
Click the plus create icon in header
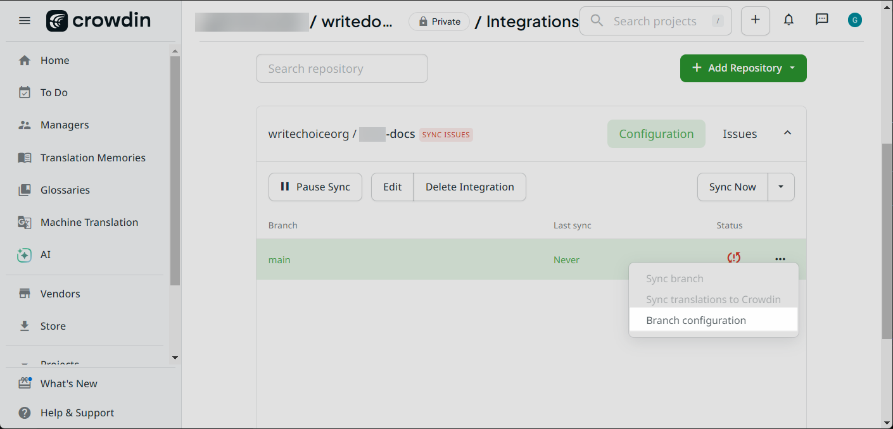(x=755, y=20)
